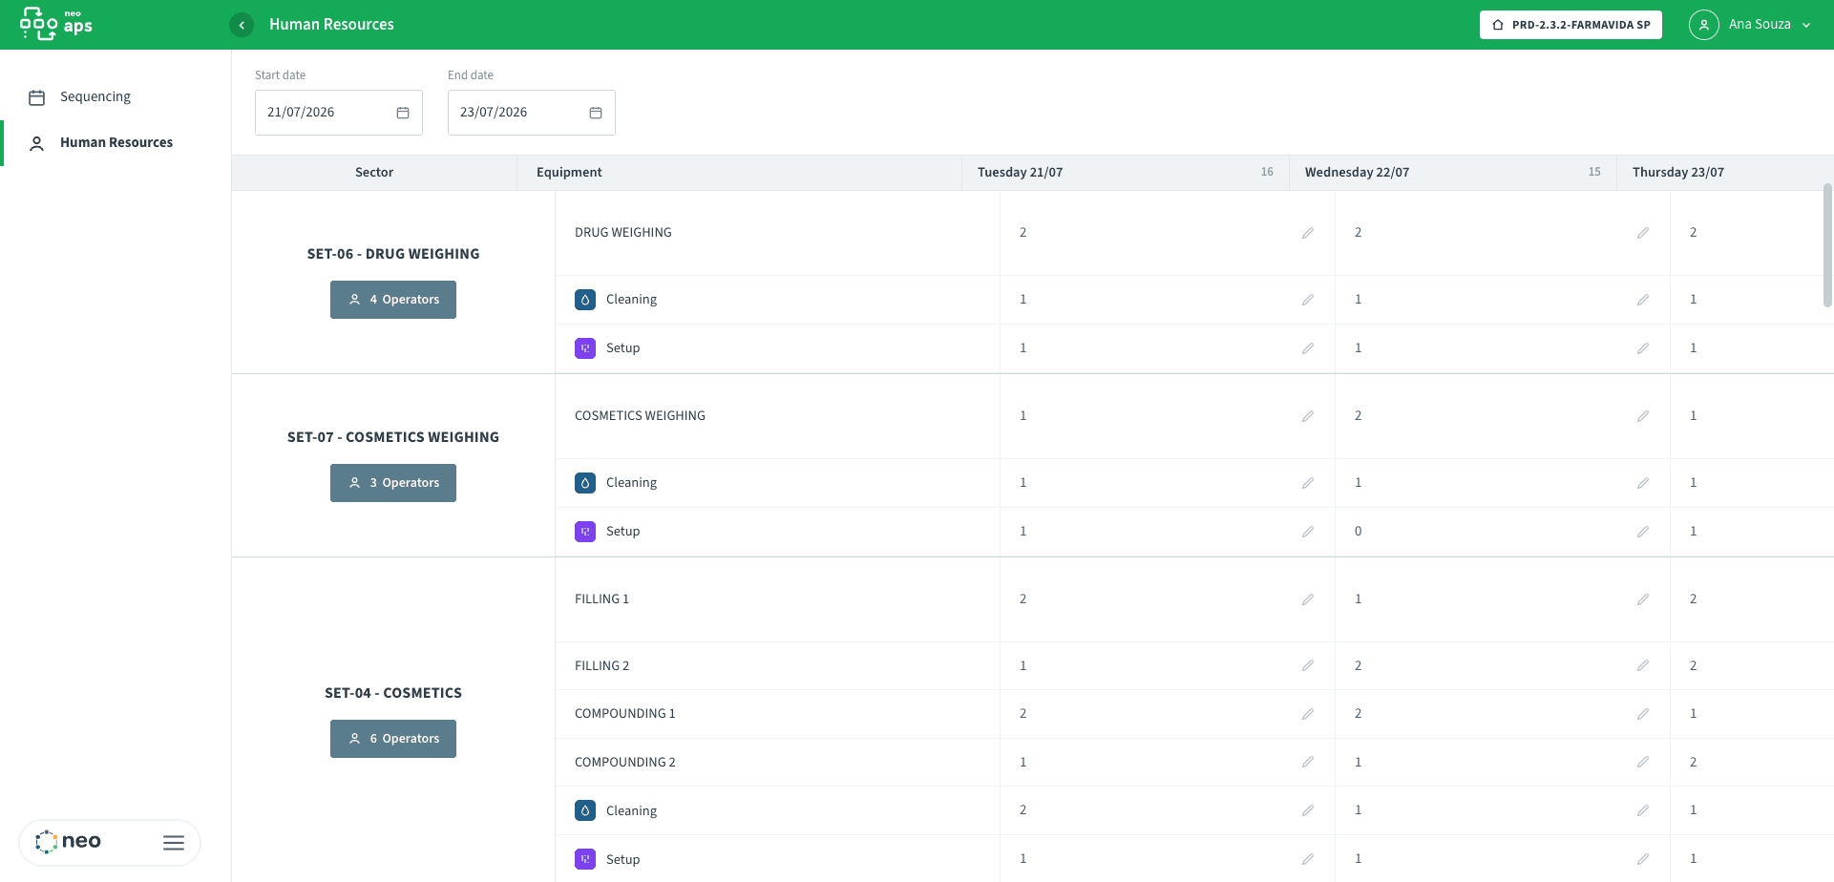Select SET-04 - COSMETICS sector label
The image size is (1834, 882).
393,693
